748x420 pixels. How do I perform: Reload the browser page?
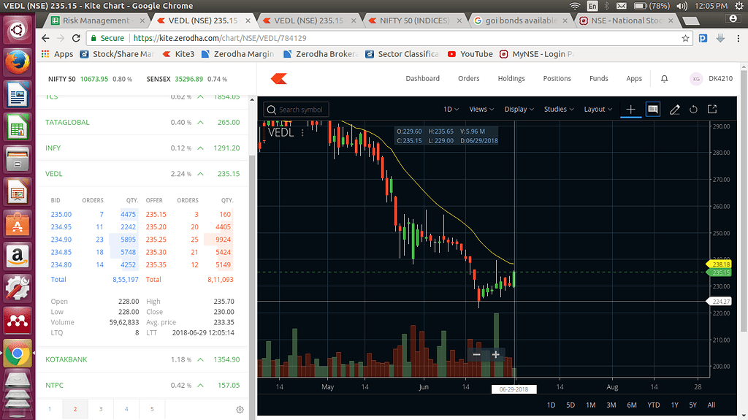click(x=76, y=38)
